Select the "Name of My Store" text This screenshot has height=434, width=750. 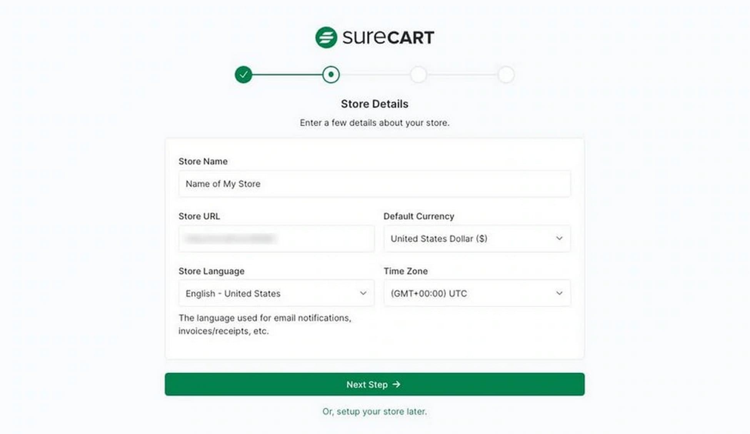pyautogui.click(x=223, y=184)
